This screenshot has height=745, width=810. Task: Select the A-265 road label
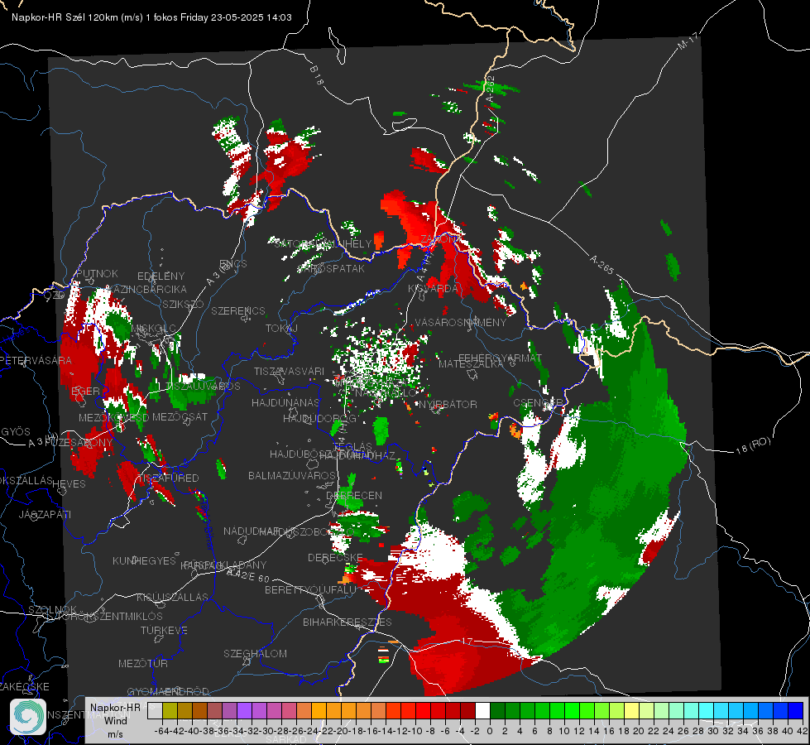[x=602, y=264]
